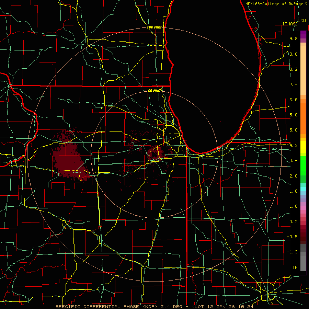The height and width of the screenshot is (309, 309).
Task: Click the [PHAS] units label
Action: 290,24
